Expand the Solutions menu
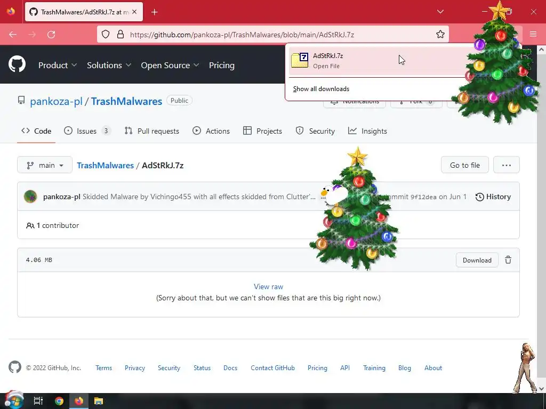Screen dimensions: 546x409 109,66
